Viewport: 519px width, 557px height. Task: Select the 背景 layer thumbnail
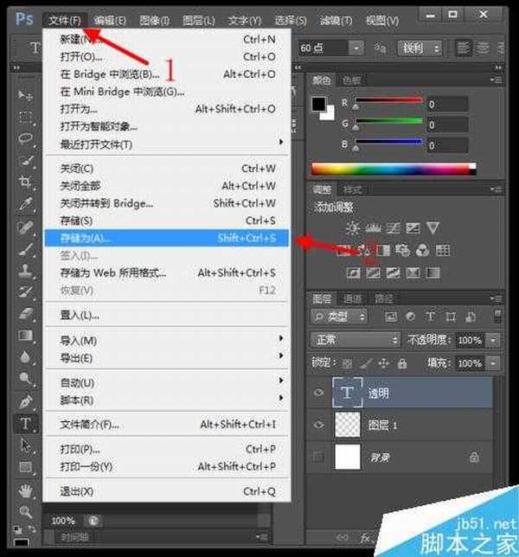pos(347,457)
